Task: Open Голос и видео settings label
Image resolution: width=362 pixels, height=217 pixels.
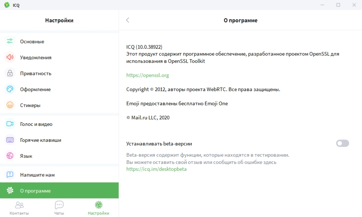Action: pyautogui.click(x=36, y=124)
